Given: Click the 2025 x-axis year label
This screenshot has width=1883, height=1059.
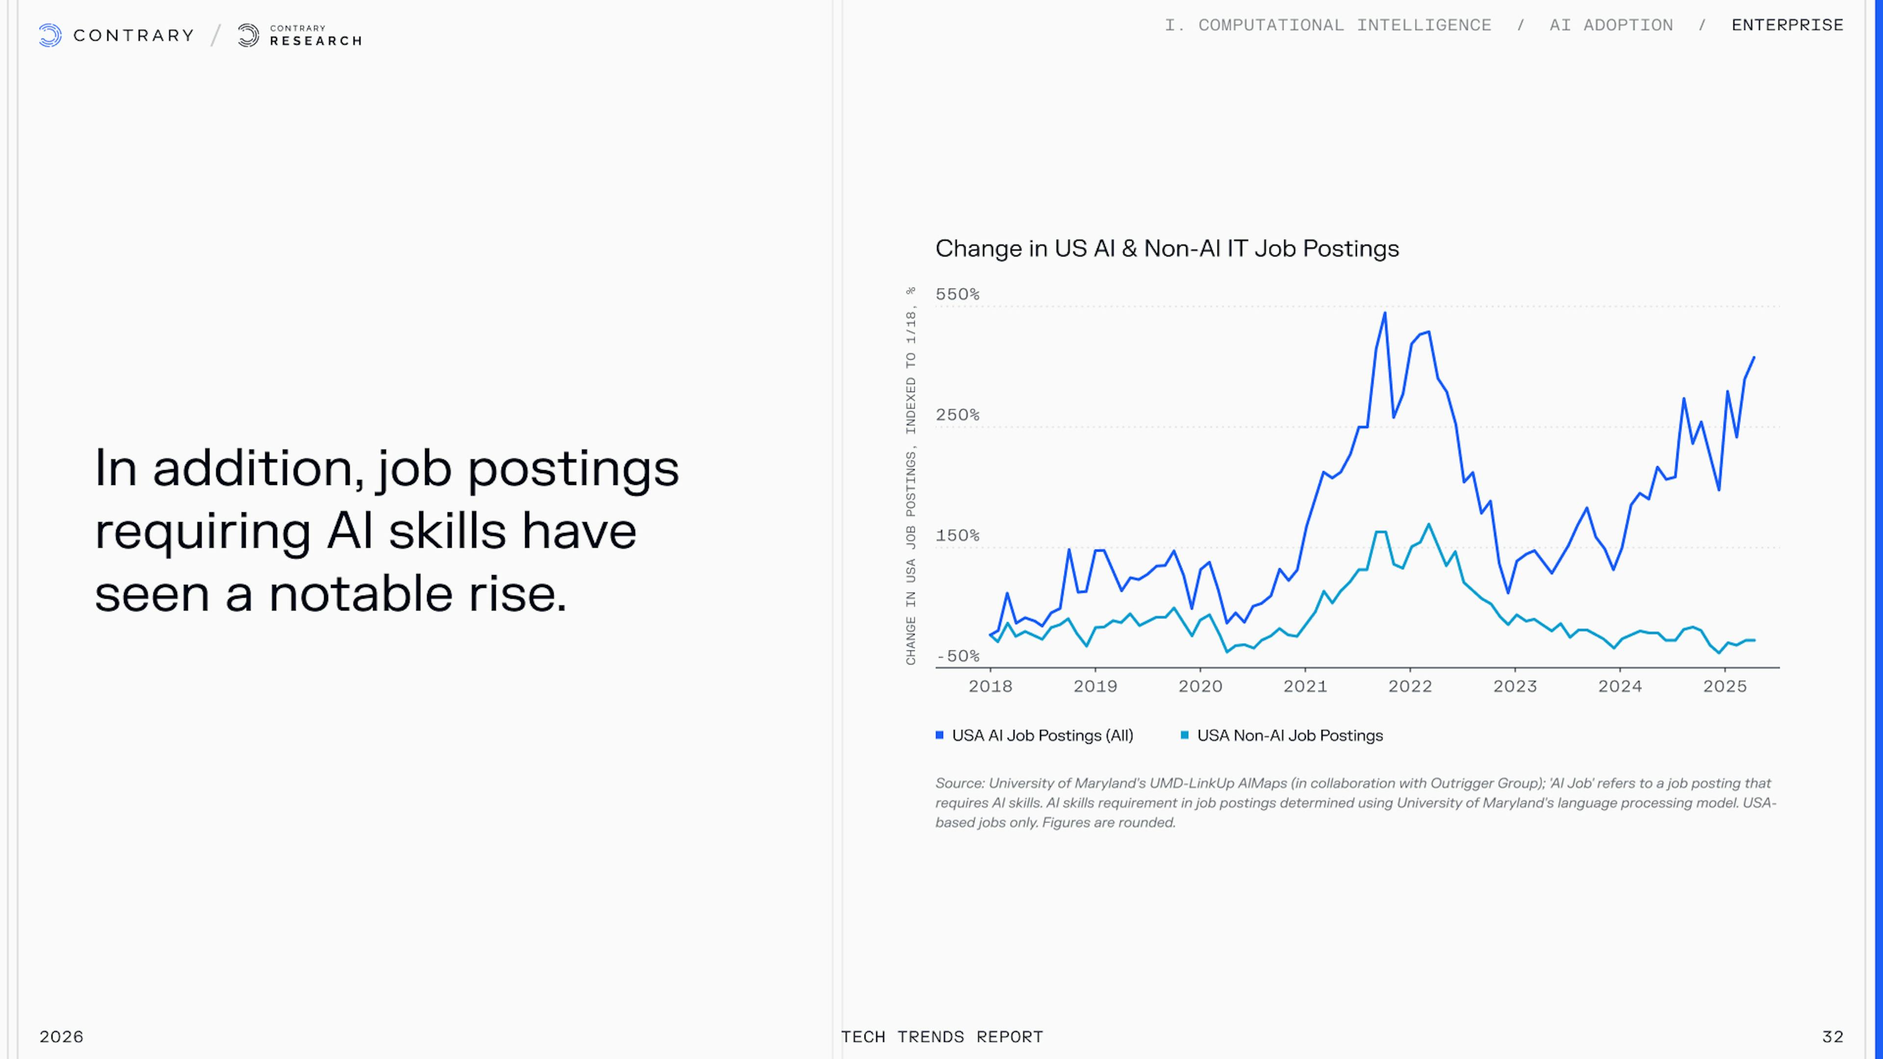Looking at the screenshot, I should coord(1725,686).
